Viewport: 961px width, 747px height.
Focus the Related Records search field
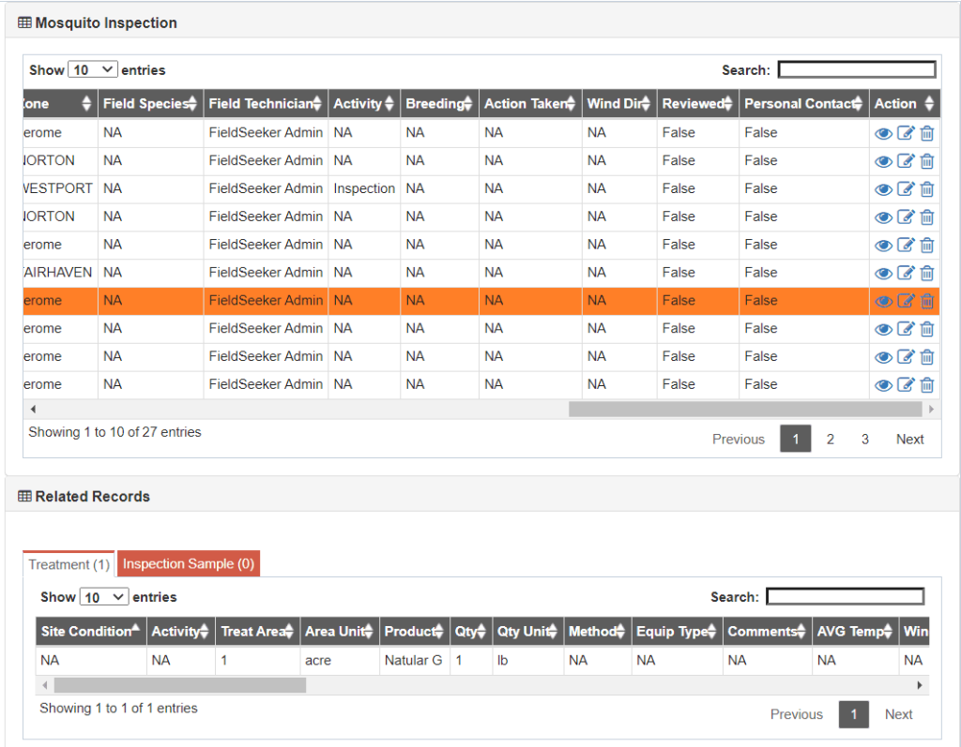coord(846,596)
